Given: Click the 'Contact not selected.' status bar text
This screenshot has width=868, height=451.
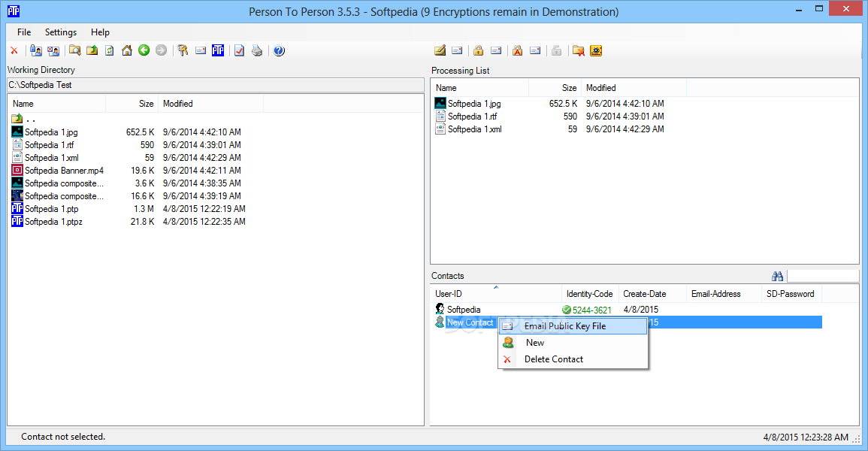Looking at the screenshot, I should (63, 437).
